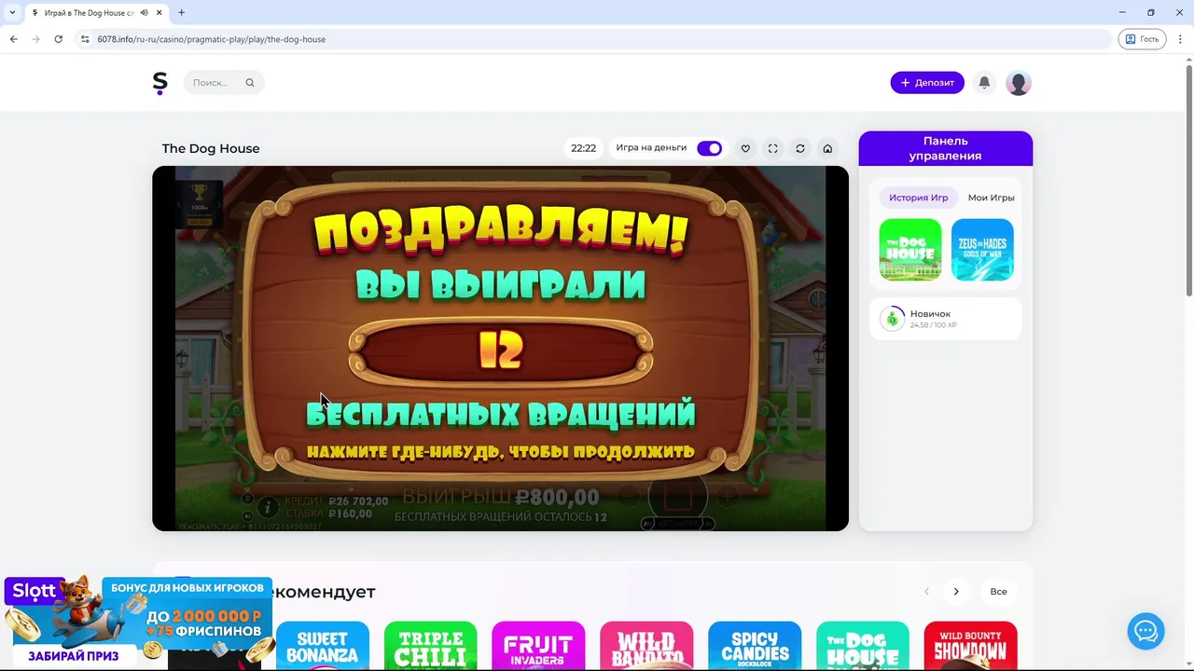
Task: Show previous recommended games with left arrow
Action: tap(926, 592)
